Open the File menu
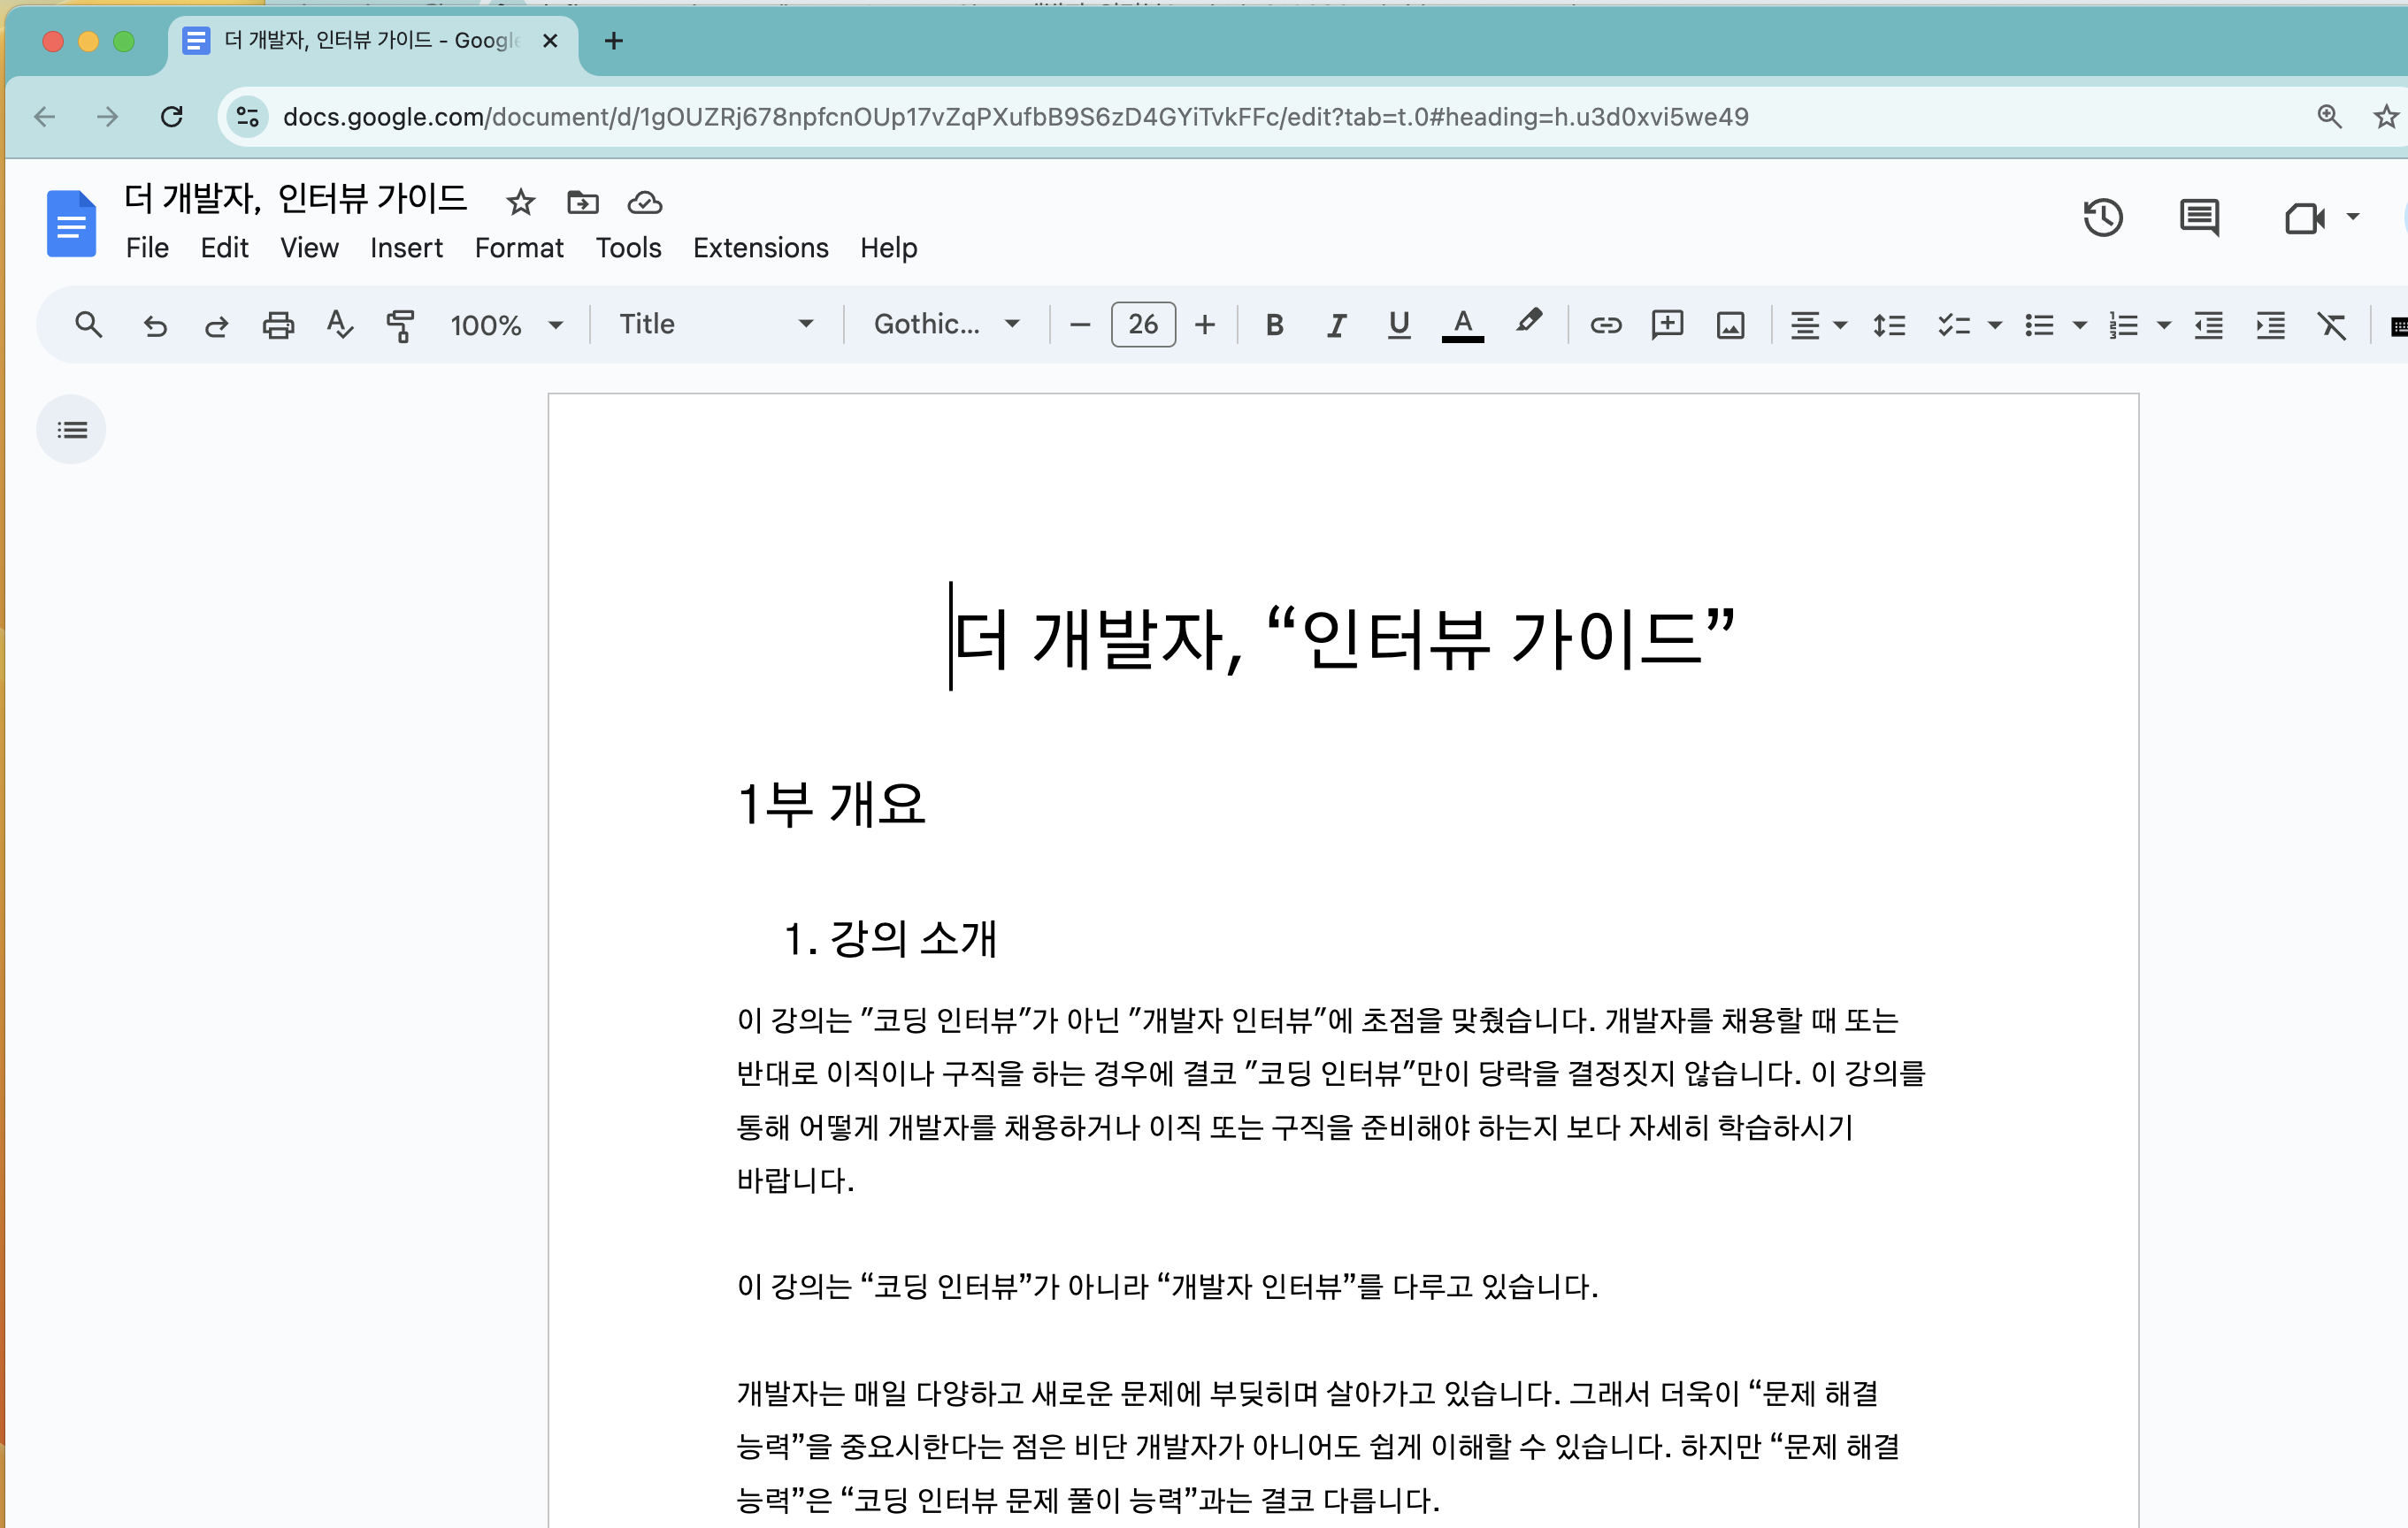Screen dimensions: 2408x1528 pyautogui.click(x=147, y=248)
